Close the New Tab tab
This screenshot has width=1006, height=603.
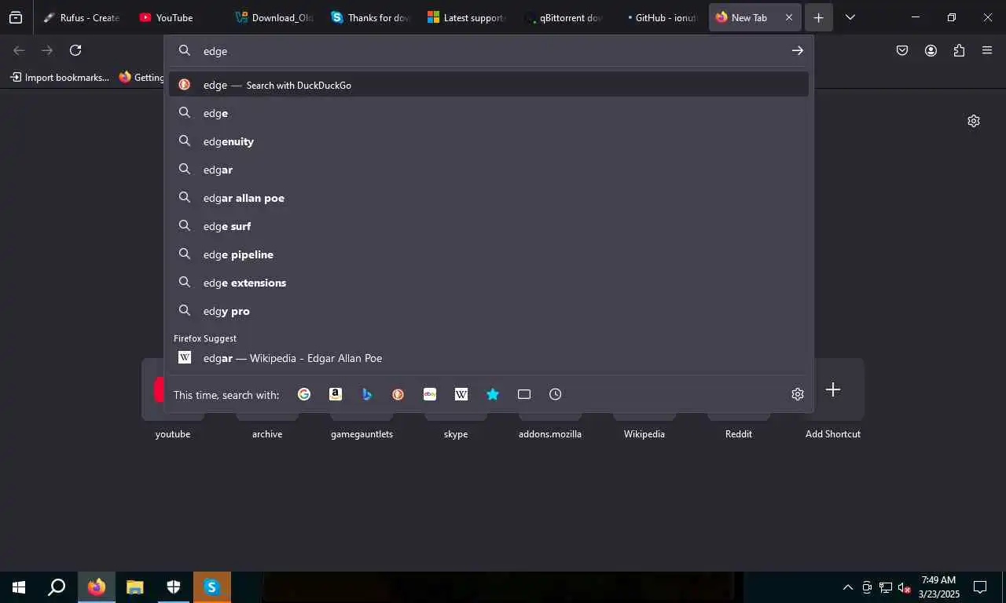pos(789,17)
